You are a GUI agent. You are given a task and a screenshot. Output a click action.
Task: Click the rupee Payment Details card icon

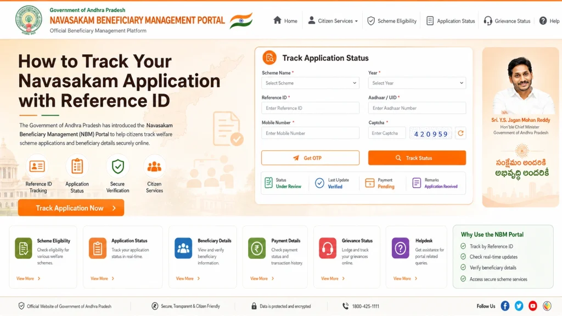257,248
